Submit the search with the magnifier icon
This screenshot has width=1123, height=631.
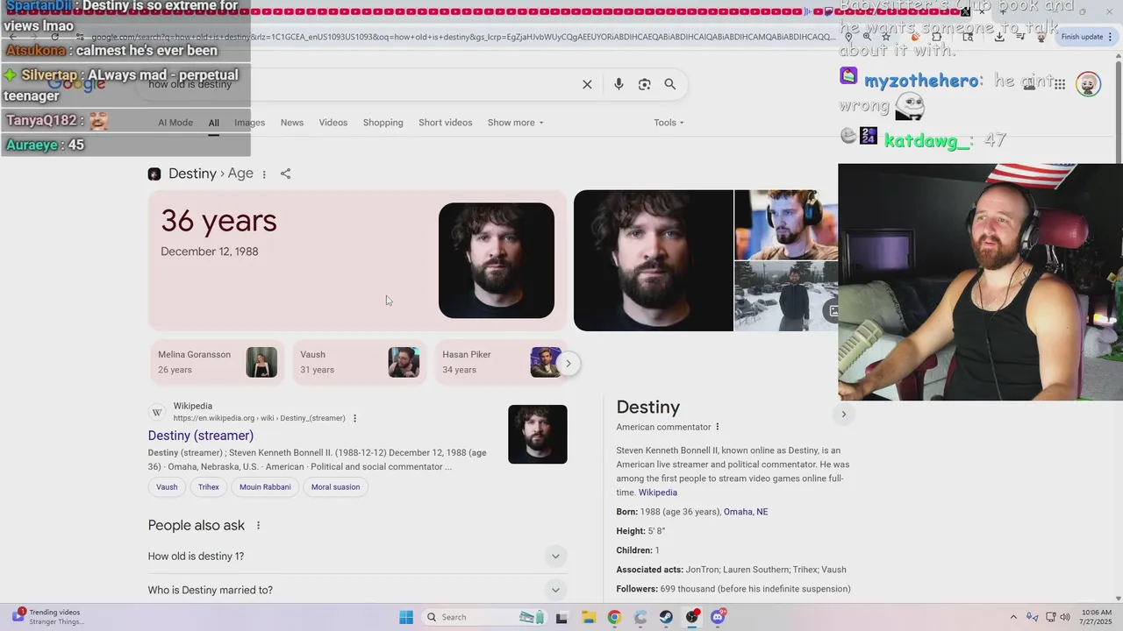pos(669,84)
